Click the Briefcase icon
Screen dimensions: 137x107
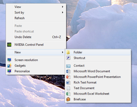point(68,99)
